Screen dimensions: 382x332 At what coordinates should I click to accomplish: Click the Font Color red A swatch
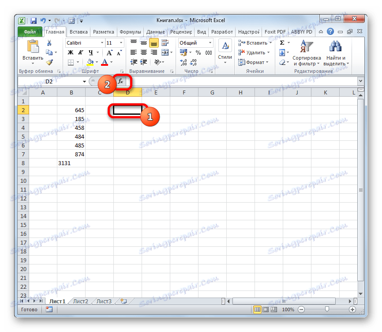click(x=105, y=62)
